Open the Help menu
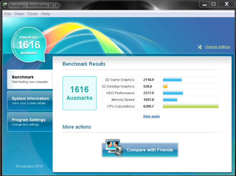236x176 pixels. click(x=46, y=14)
